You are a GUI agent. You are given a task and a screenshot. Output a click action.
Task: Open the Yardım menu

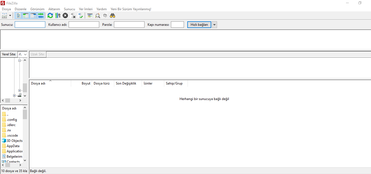click(101, 9)
